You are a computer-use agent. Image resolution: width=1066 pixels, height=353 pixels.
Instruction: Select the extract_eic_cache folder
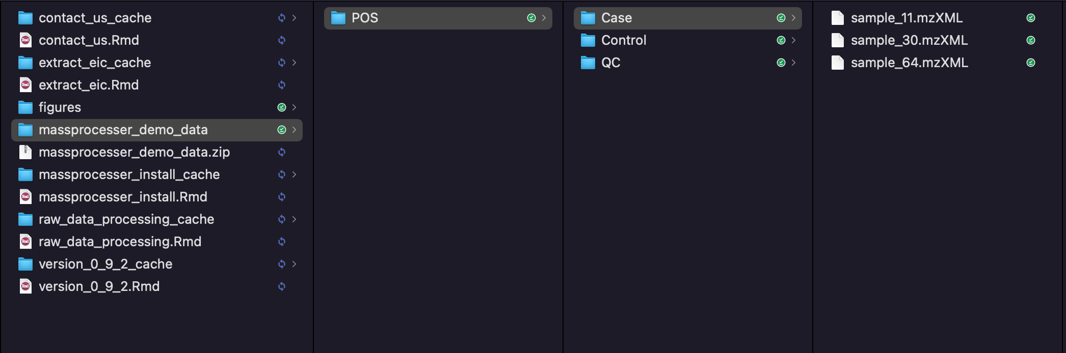click(x=157, y=63)
